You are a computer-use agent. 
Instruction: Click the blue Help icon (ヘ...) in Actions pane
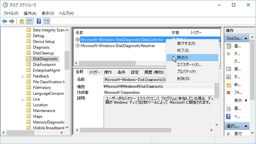[228, 116]
